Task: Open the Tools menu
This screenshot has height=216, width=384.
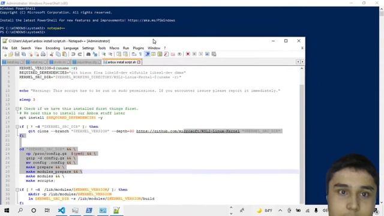Action: pos(102,48)
